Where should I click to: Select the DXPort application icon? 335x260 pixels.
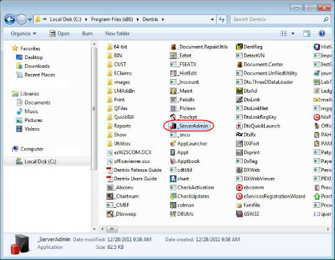239,144
